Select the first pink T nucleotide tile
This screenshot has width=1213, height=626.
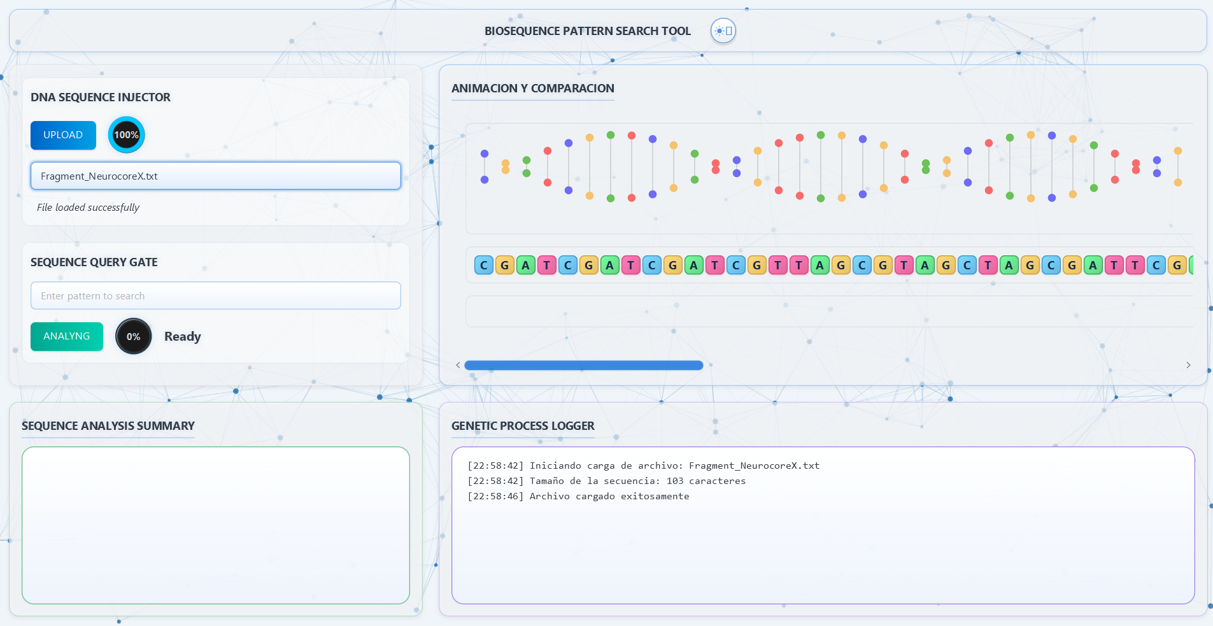547,265
